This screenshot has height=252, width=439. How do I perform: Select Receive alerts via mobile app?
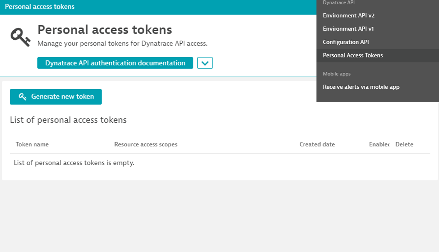[x=378, y=87]
